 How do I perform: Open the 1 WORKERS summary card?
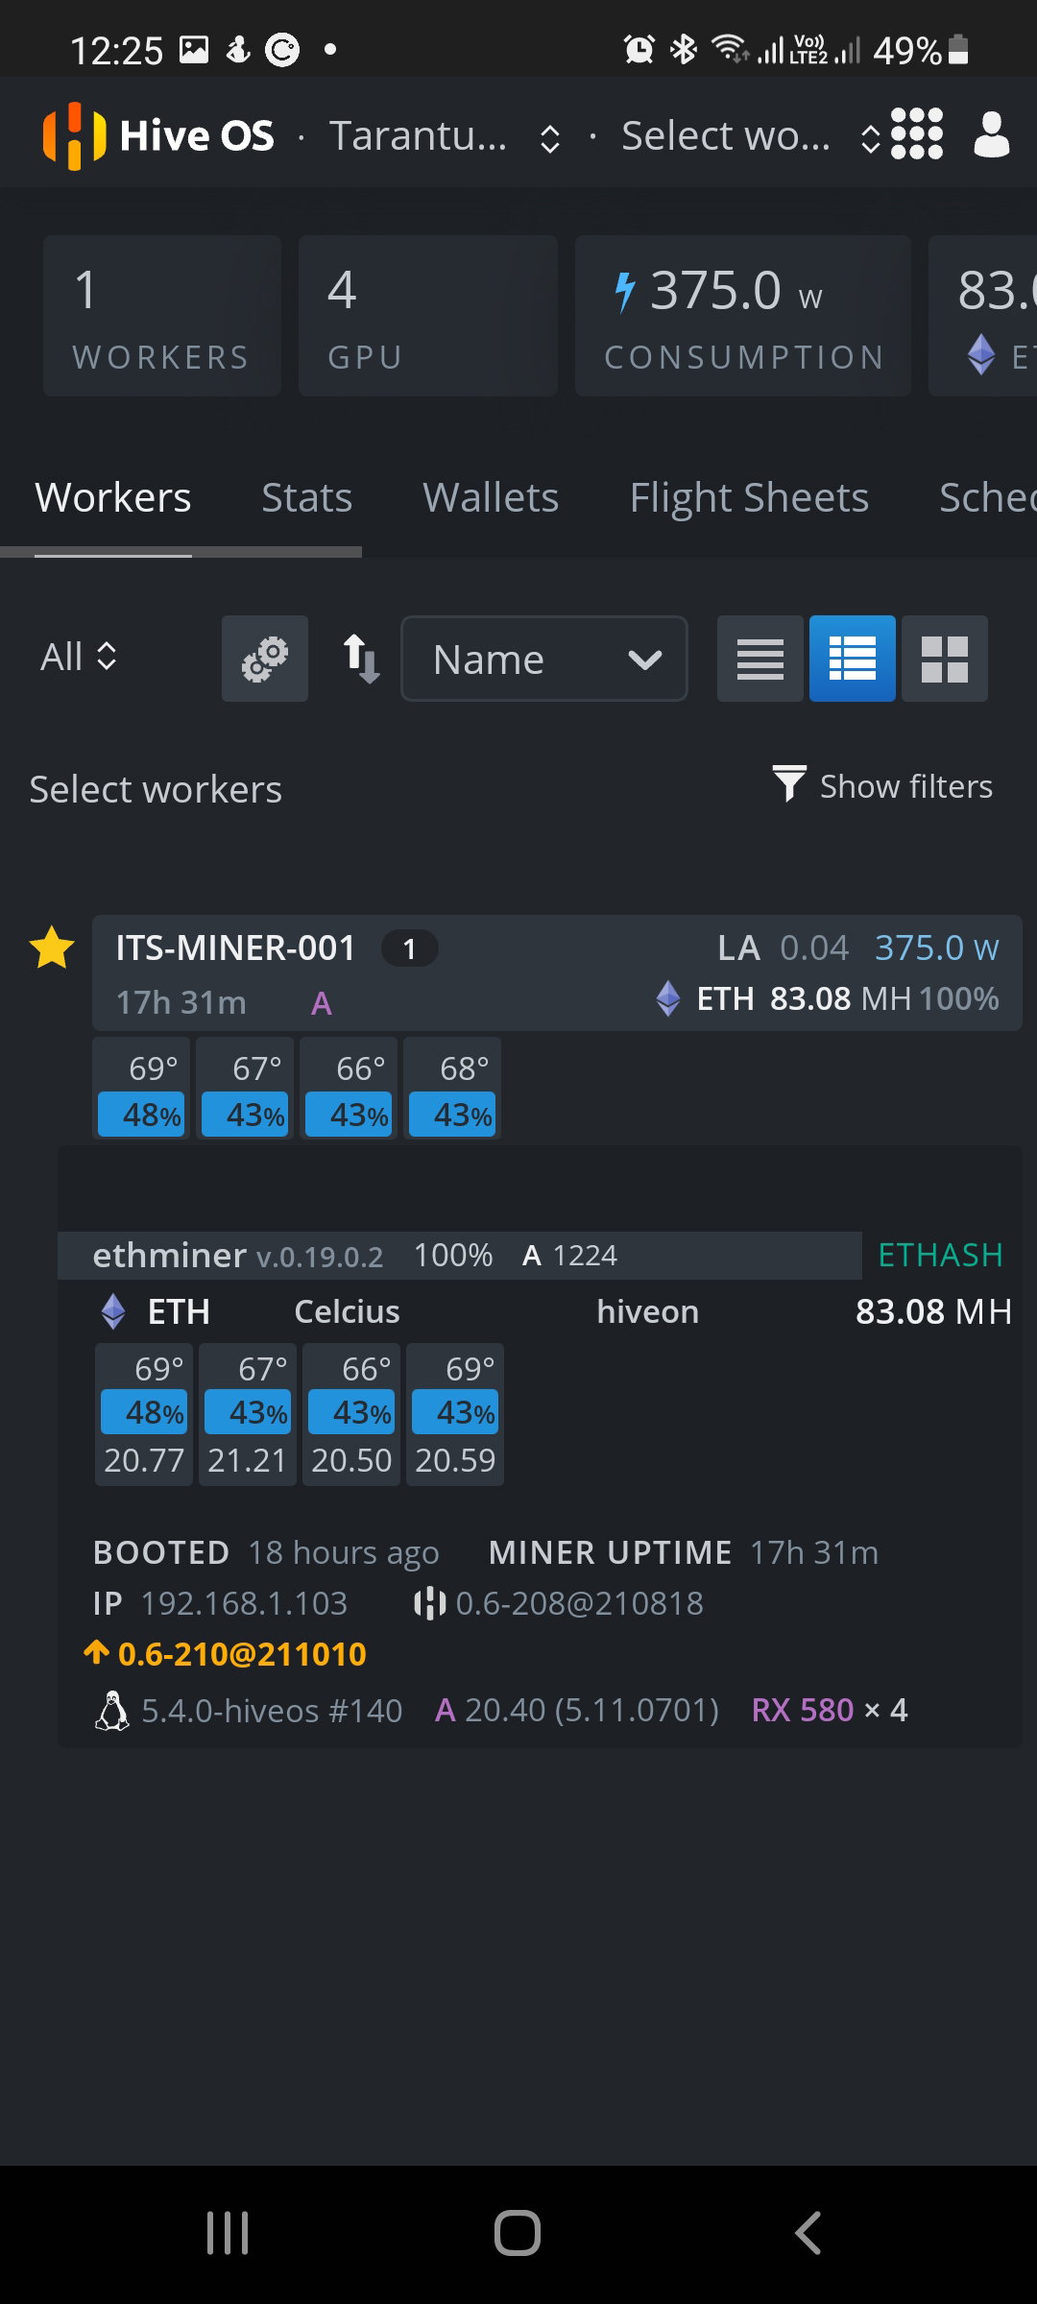coord(162,316)
